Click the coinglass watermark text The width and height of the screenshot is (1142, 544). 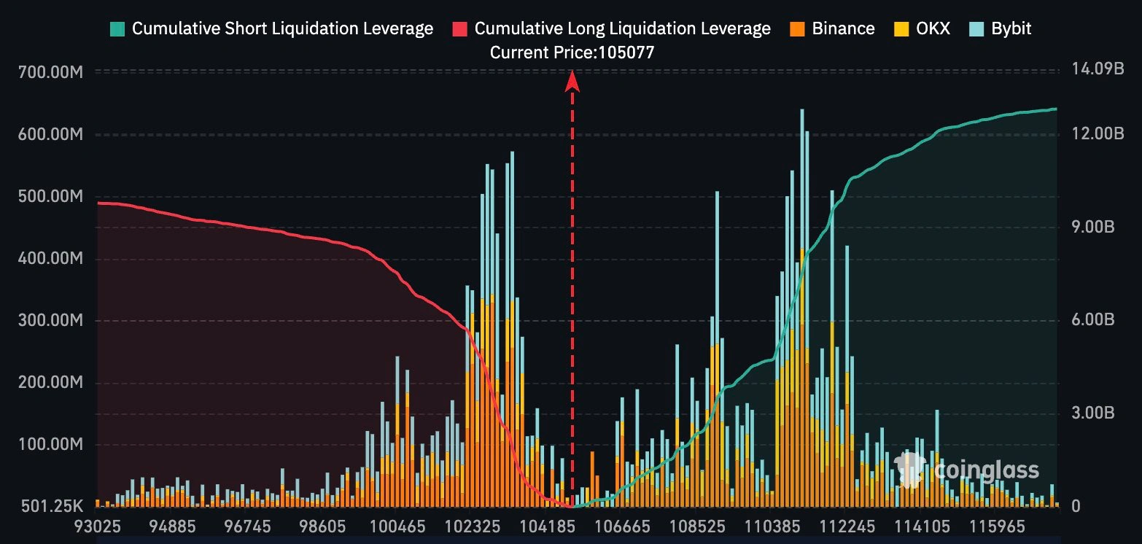click(986, 470)
